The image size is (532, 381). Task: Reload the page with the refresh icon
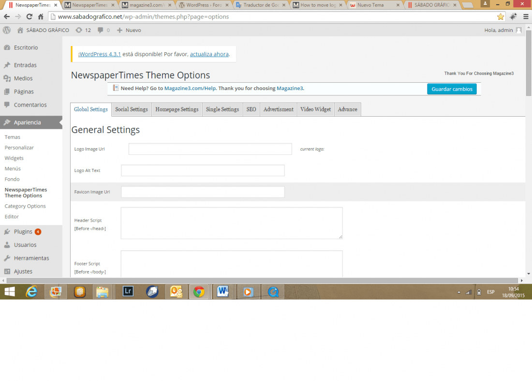[29, 16]
